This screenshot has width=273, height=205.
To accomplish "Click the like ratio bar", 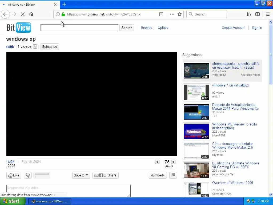I will tap(42, 175).
